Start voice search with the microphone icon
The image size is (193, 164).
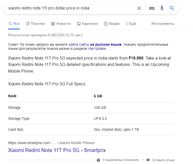click(162, 8)
